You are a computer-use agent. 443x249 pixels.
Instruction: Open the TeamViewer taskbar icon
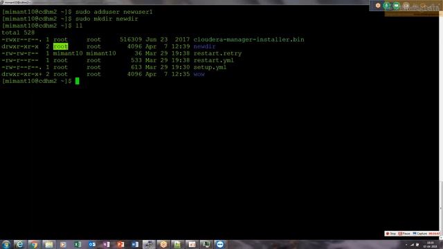pyautogui.click(x=220, y=244)
